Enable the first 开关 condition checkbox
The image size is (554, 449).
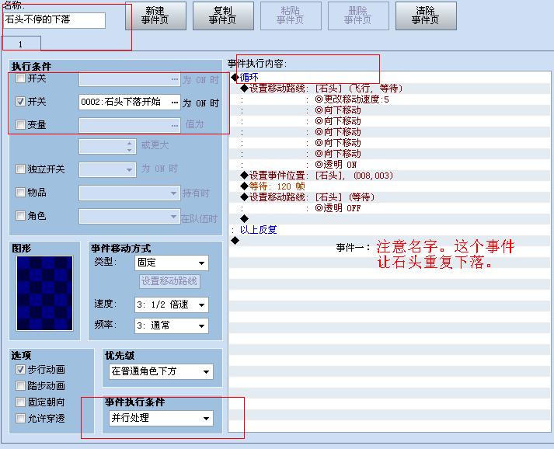(x=20, y=78)
